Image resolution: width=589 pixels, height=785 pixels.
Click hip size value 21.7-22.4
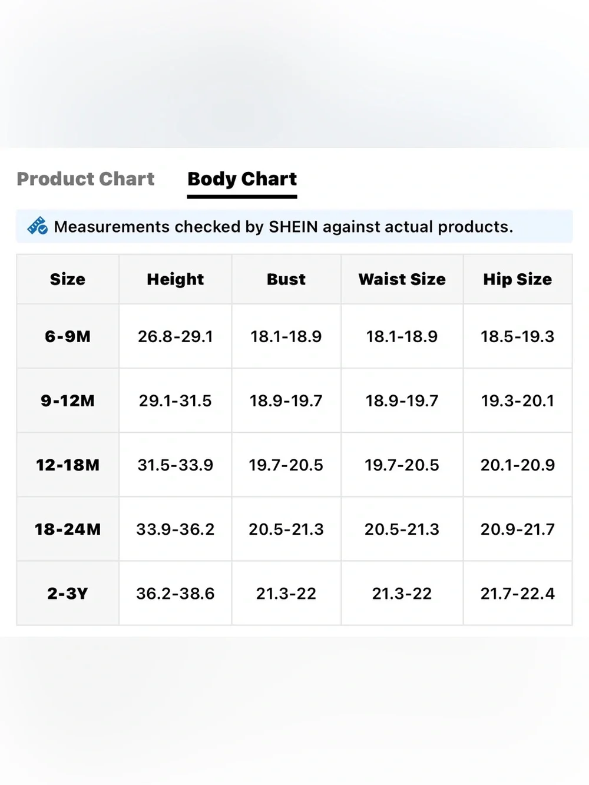pyautogui.click(x=518, y=593)
